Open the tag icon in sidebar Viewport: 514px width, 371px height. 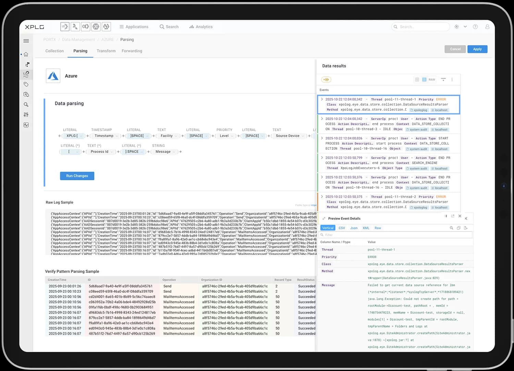pyautogui.click(x=26, y=84)
